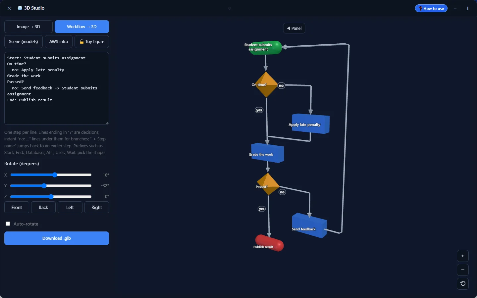Screen dimensions: 477x298
Task: Set view to Front
Action: 17,207
